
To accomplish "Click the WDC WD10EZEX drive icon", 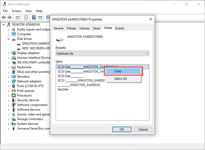I will (19, 49).
